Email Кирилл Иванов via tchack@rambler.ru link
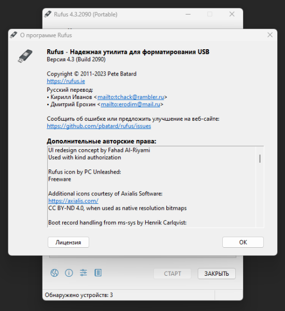The height and width of the screenshot is (311, 285). point(131,97)
